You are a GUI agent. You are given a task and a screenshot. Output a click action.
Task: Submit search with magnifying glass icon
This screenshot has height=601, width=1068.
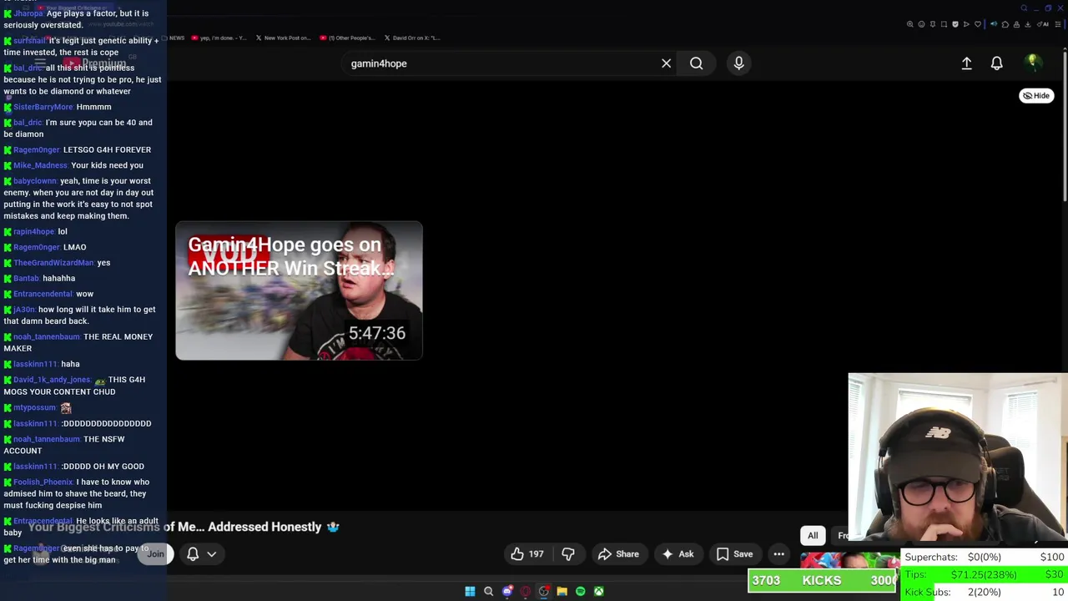coord(696,63)
